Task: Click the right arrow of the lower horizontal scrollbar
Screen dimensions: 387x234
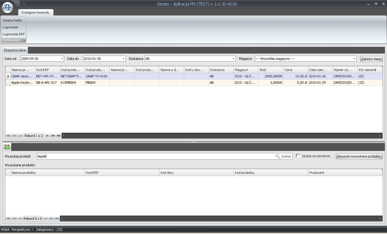Action: click(381, 218)
